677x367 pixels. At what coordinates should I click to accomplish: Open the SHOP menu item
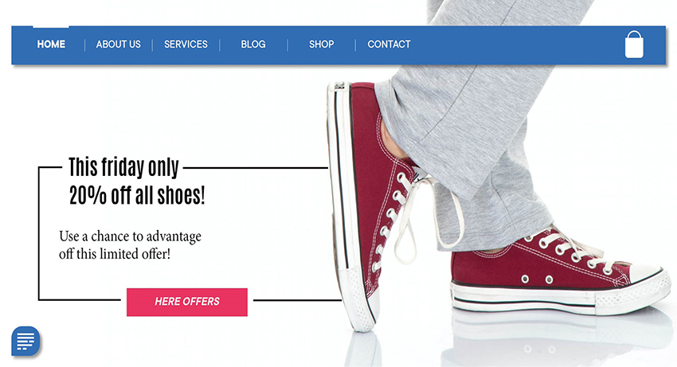coord(321,44)
